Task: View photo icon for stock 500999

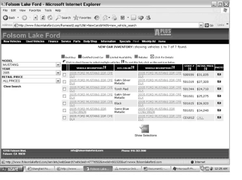Action: [219, 75]
